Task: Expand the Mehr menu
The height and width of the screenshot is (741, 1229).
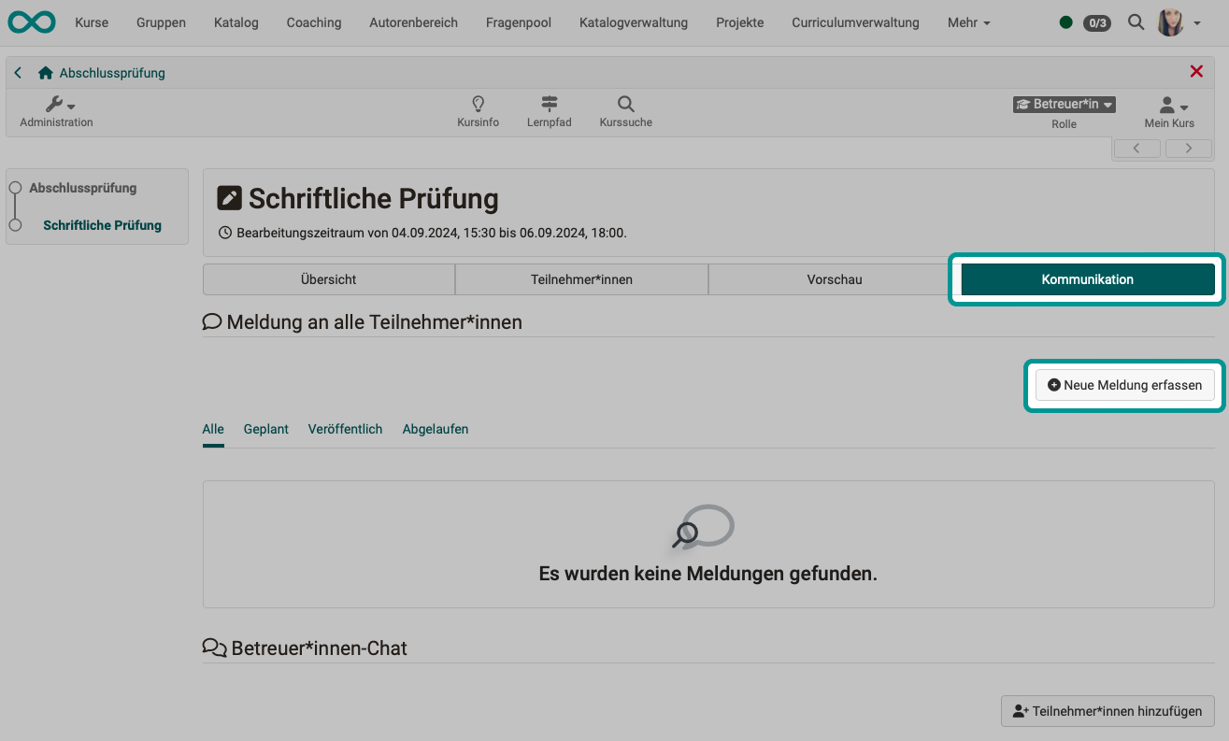Action: (x=968, y=22)
